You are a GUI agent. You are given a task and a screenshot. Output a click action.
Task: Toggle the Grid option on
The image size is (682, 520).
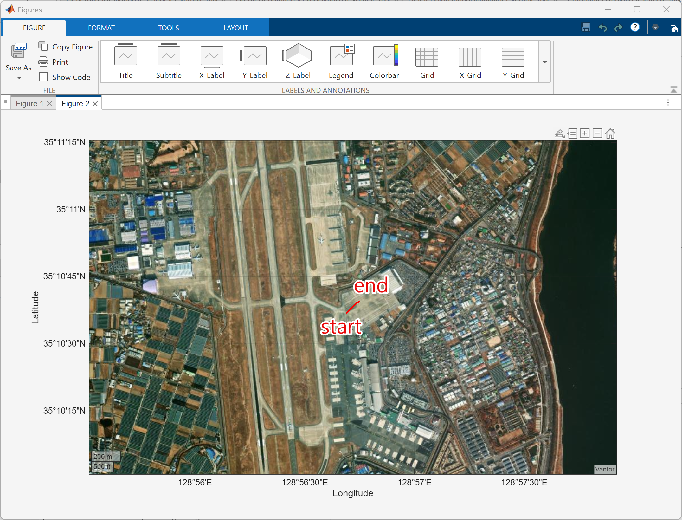[427, 61]
